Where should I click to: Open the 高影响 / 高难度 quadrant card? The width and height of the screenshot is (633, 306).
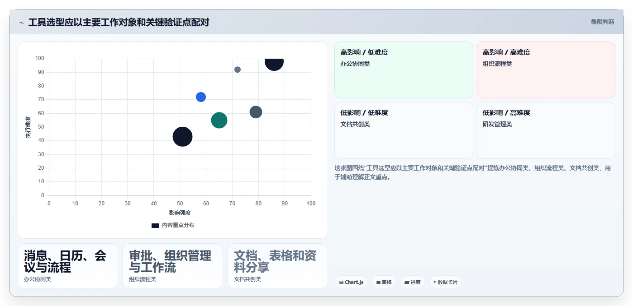coord(546,70)
